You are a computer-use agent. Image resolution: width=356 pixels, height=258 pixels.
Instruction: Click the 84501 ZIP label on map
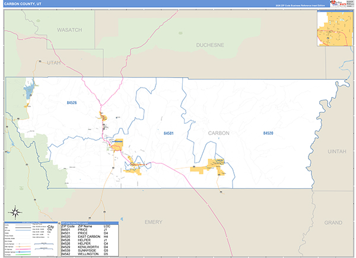tap(169, 133)
